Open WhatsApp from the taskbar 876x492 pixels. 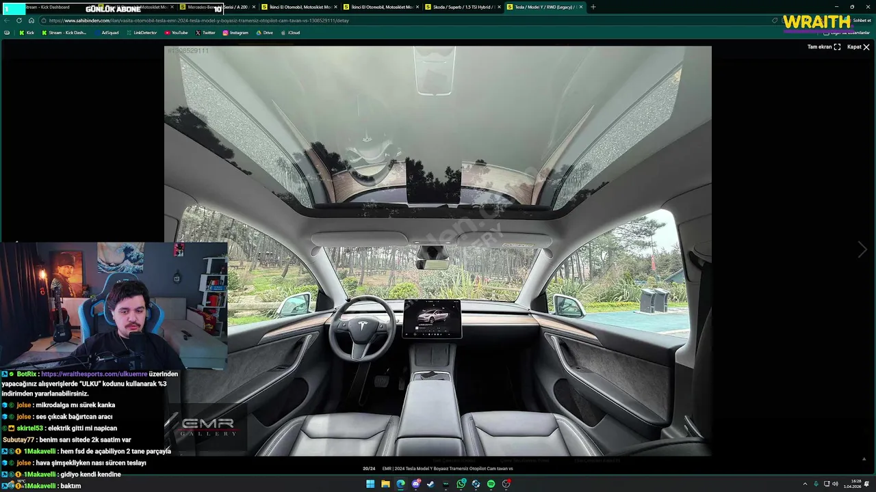click(x=461, y=484)
